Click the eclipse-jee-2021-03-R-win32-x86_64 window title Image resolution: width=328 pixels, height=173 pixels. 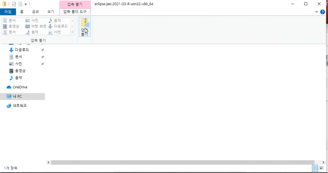pyautogui.click(x=124, y=4)
